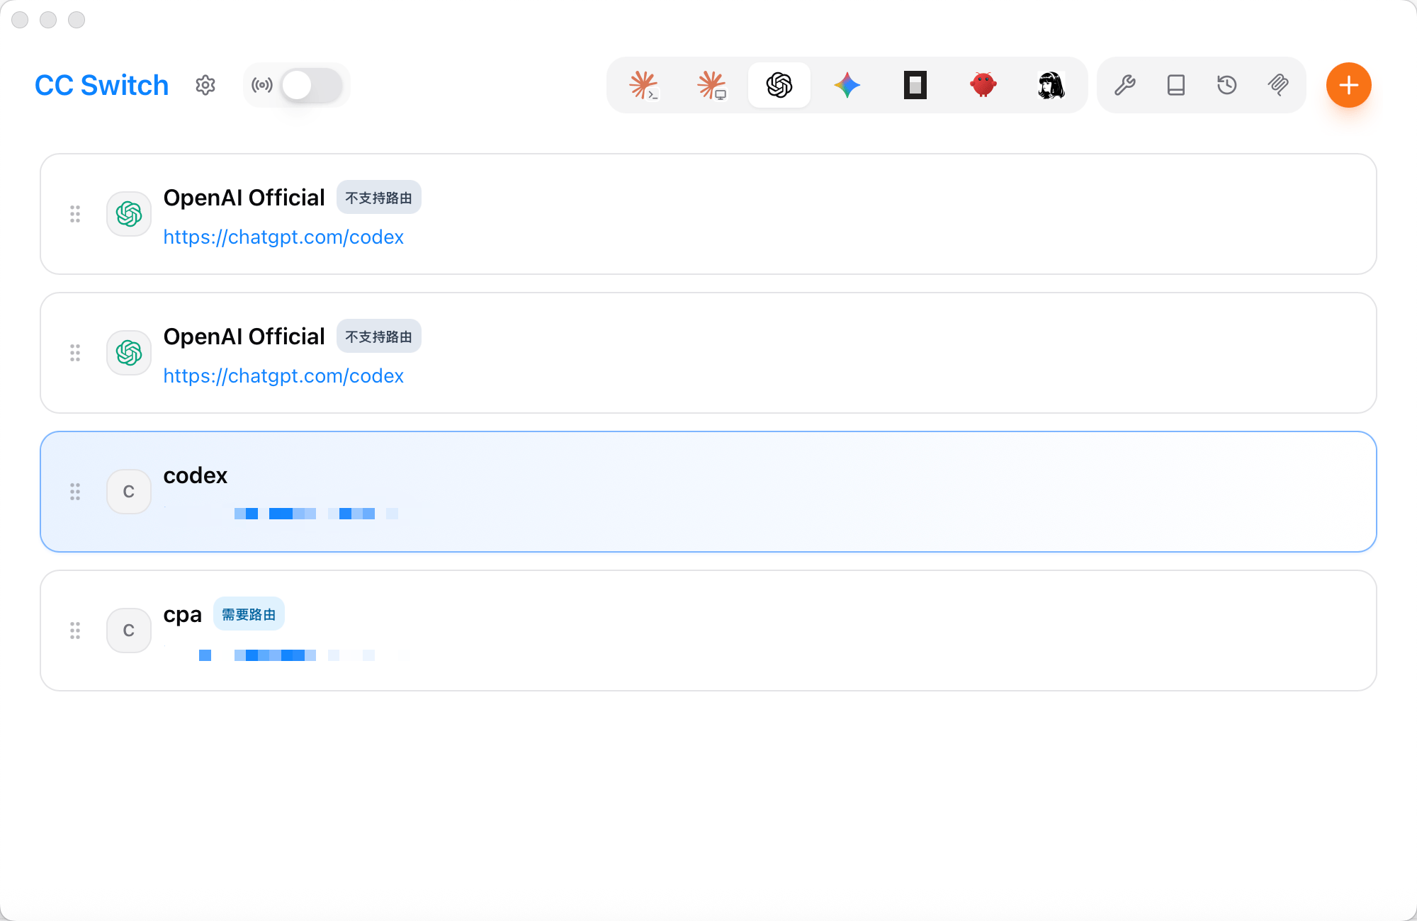The image size is (1417, 921).
Task: Toggle the proxy broadcast switch
Action: (x=312, y=85)
